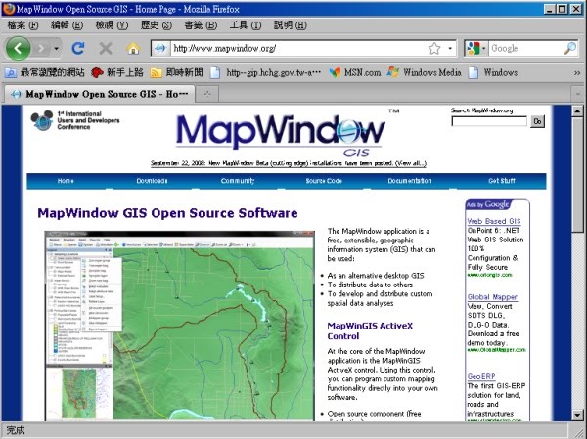Click Downloads in the site navigation bar
Image resolution: width=587 pixels, height=439 pixels.
(152, 181)
